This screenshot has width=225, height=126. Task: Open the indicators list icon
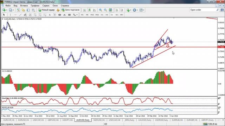coord(128,10)
